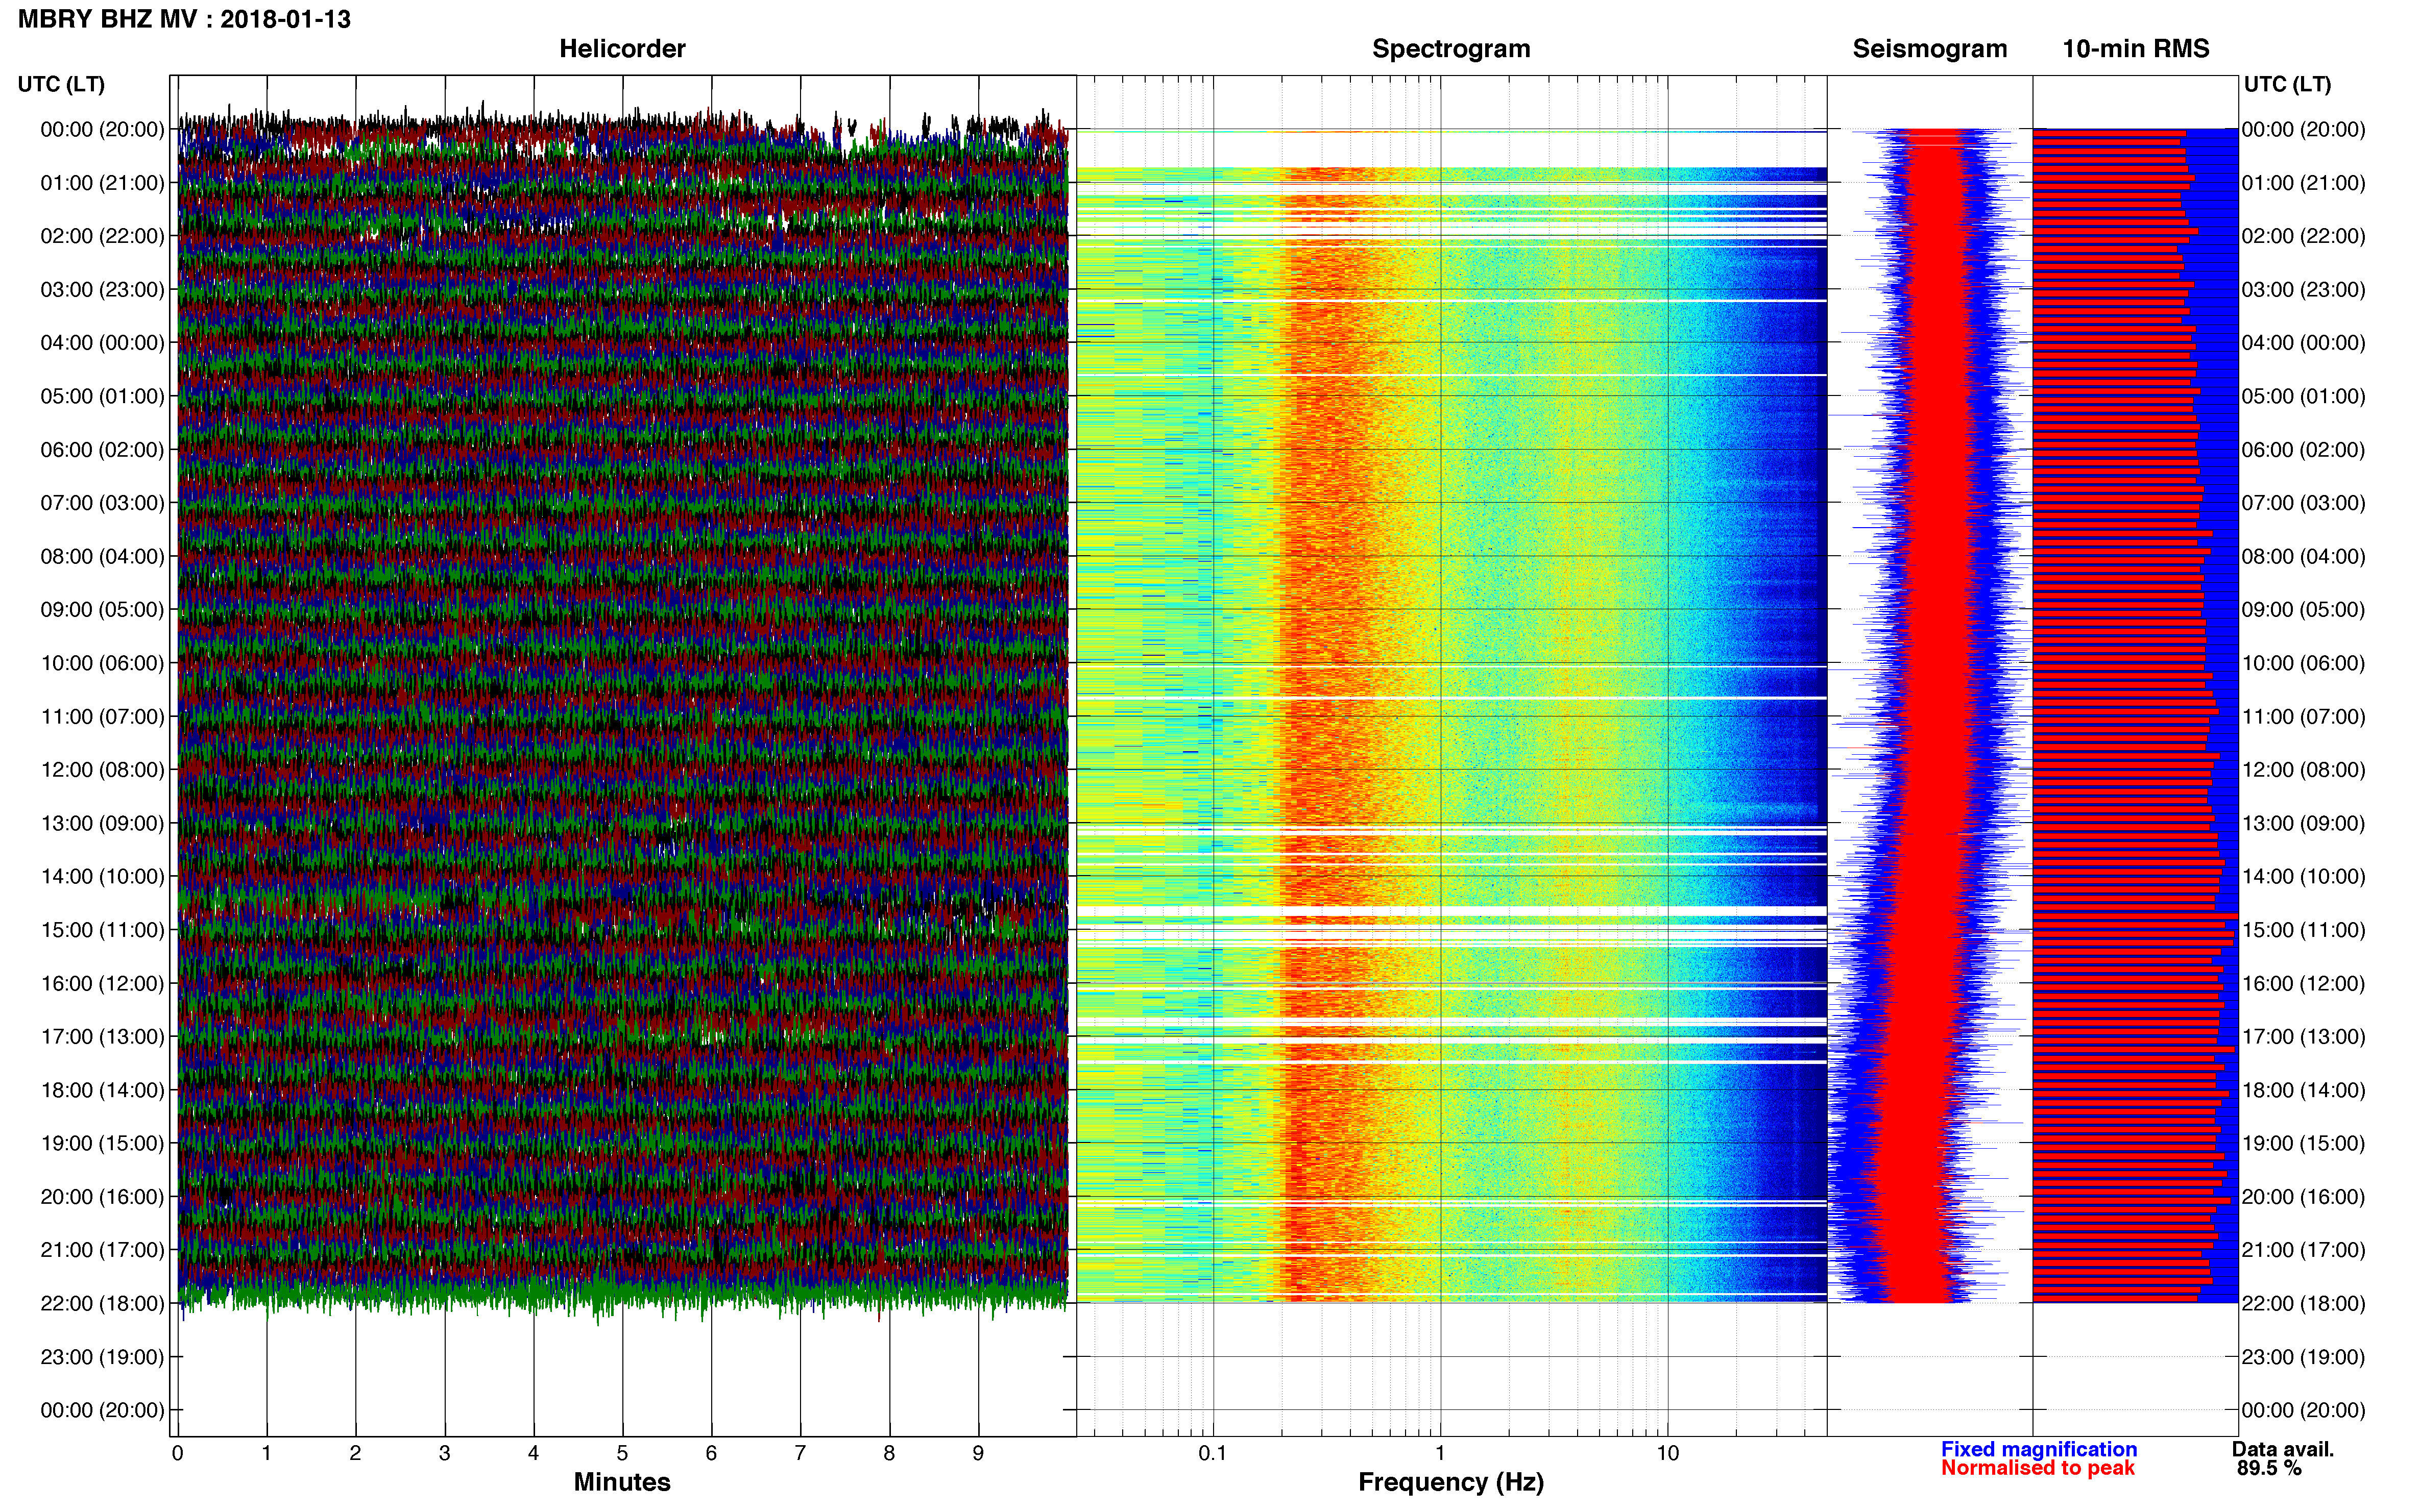Click left axis label '13:00 (09:00)'
The height and width of the screenshot is (1512, 2420).
(102, 823)
